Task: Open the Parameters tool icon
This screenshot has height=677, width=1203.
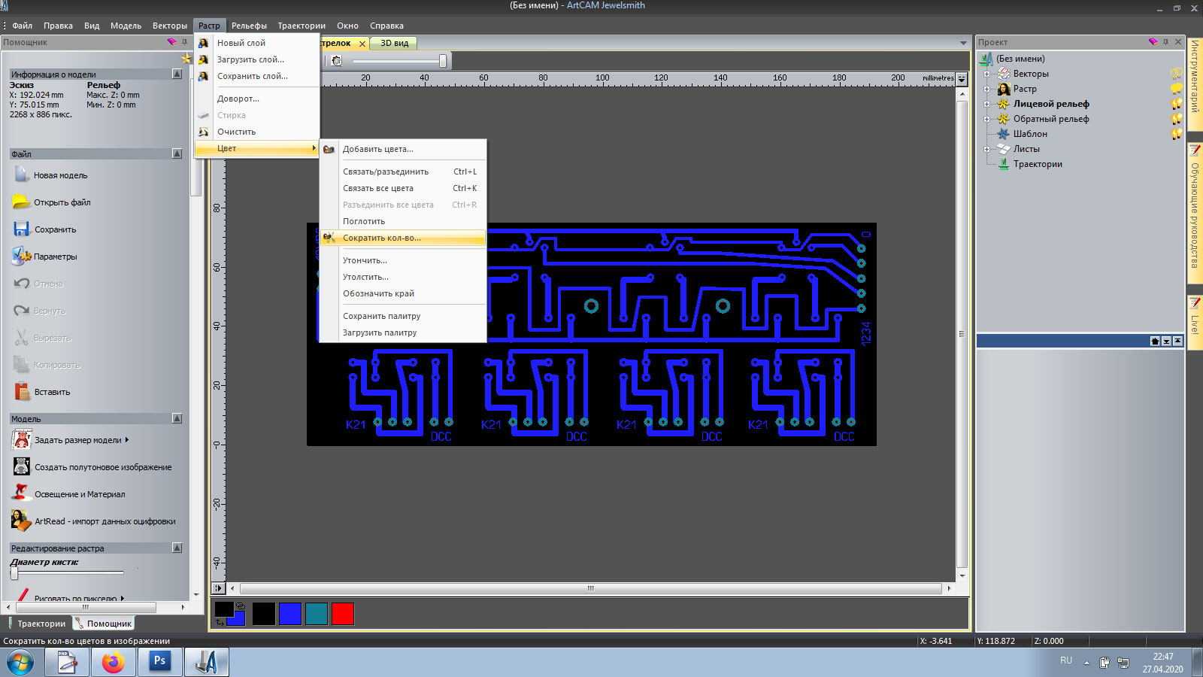Action: 21,257
